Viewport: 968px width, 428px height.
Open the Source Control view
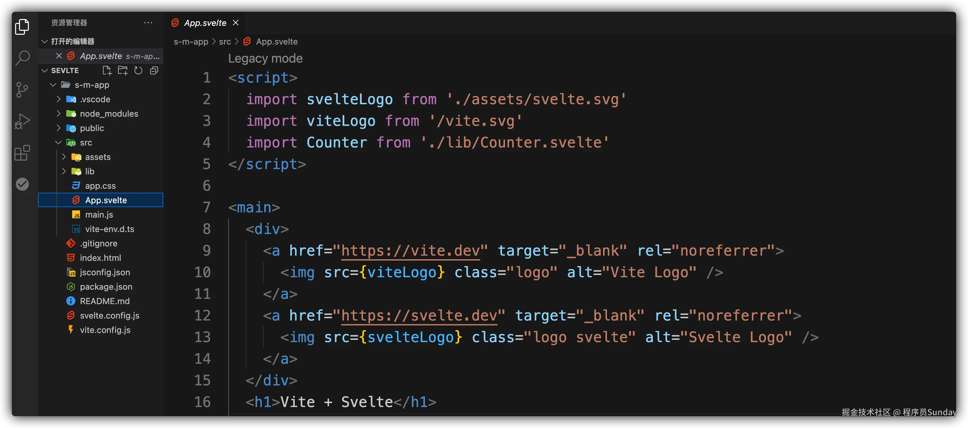point(22,90)
